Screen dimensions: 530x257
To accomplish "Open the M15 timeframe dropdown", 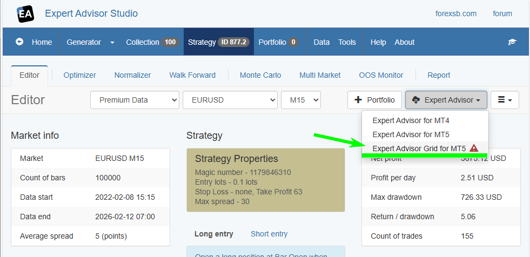I will [300, 100].
